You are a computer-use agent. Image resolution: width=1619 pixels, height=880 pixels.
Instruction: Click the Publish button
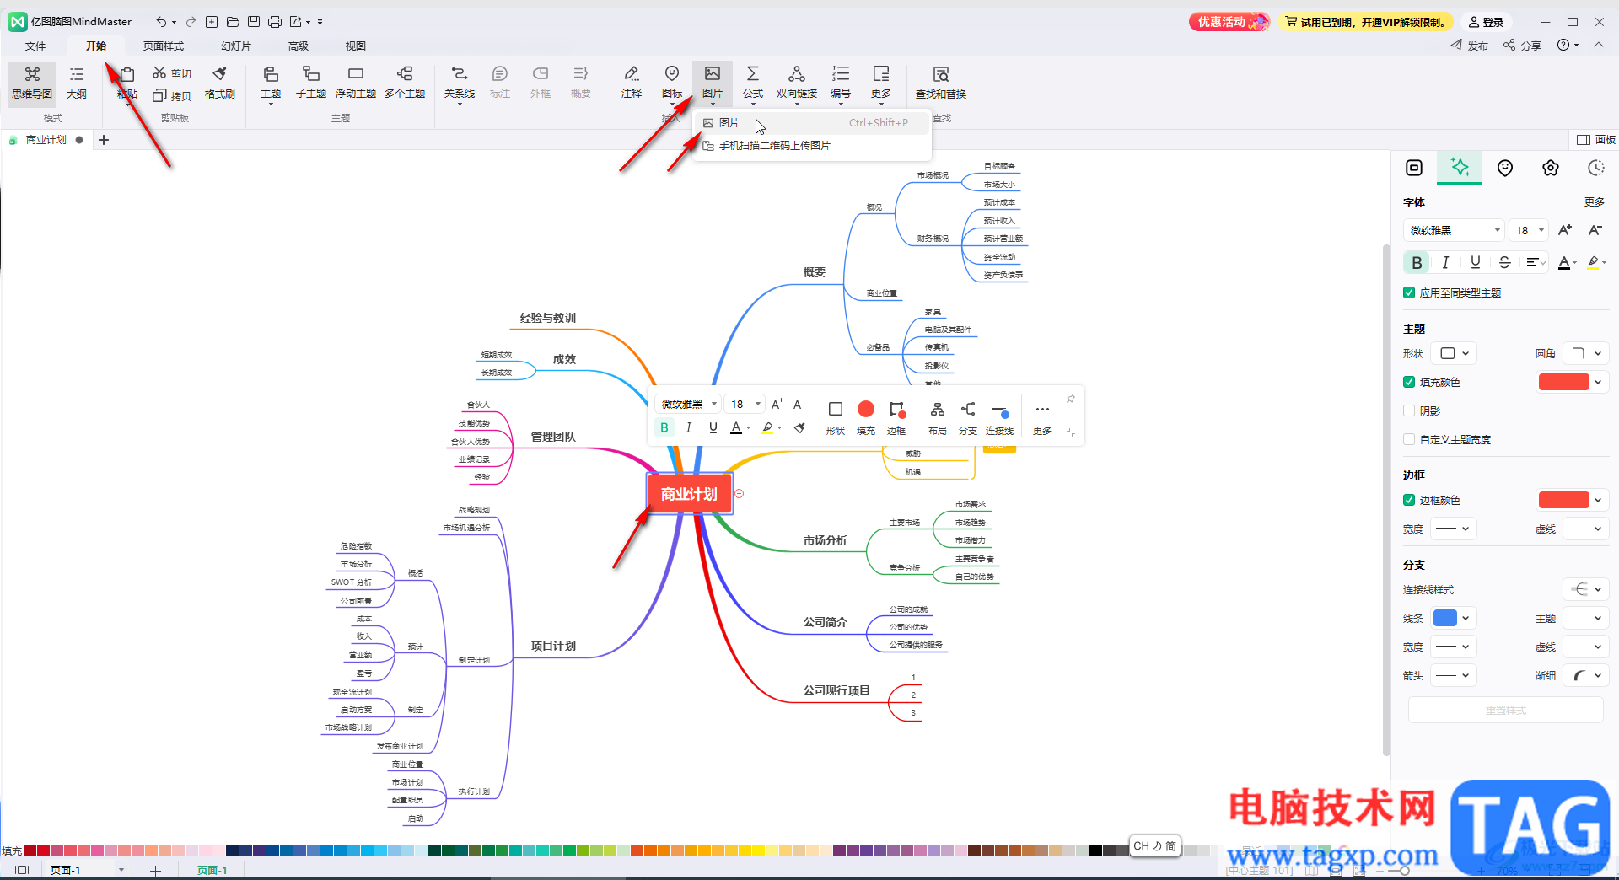(1469, 46)
